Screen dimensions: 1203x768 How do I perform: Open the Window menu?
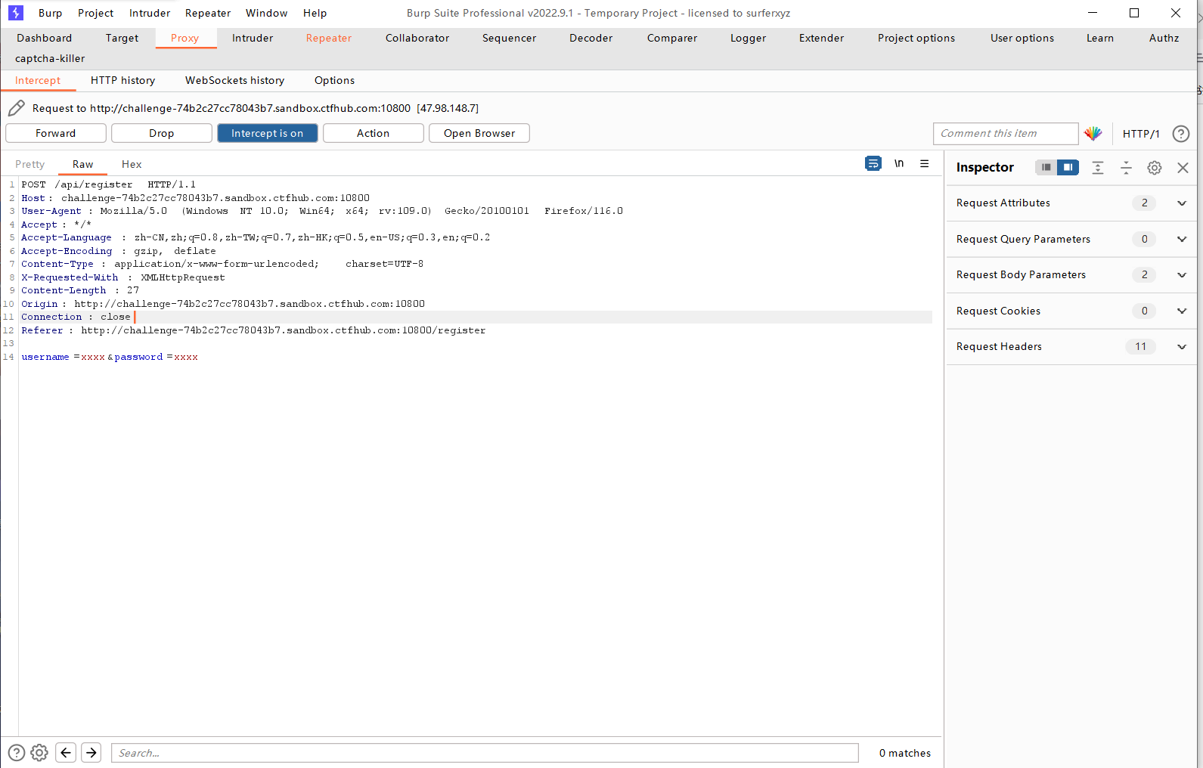pyautogui.click(x=267, y=13)
